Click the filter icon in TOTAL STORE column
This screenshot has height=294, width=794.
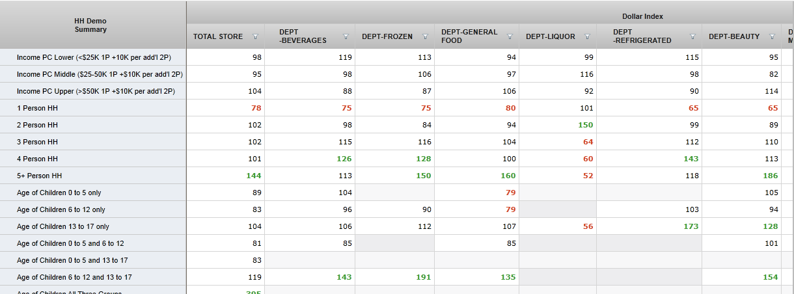click(x=255, y=37)
